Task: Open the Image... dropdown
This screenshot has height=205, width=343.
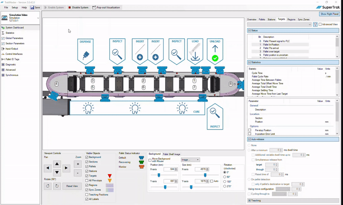Action: tap(191, 160)
